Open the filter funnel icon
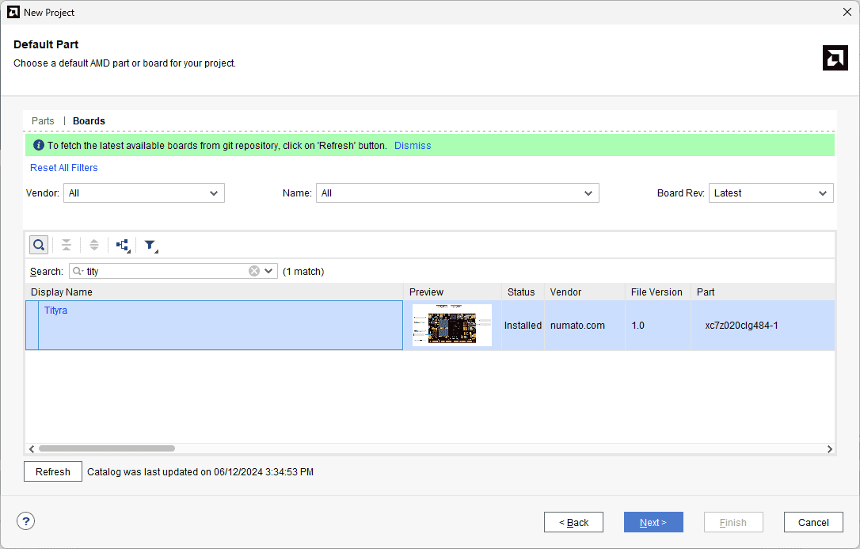The height and width of the screenshot is (549, 860). tap(150, 246)
